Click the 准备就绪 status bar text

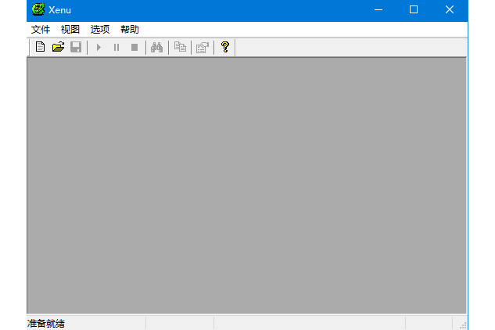pos(46,324)
